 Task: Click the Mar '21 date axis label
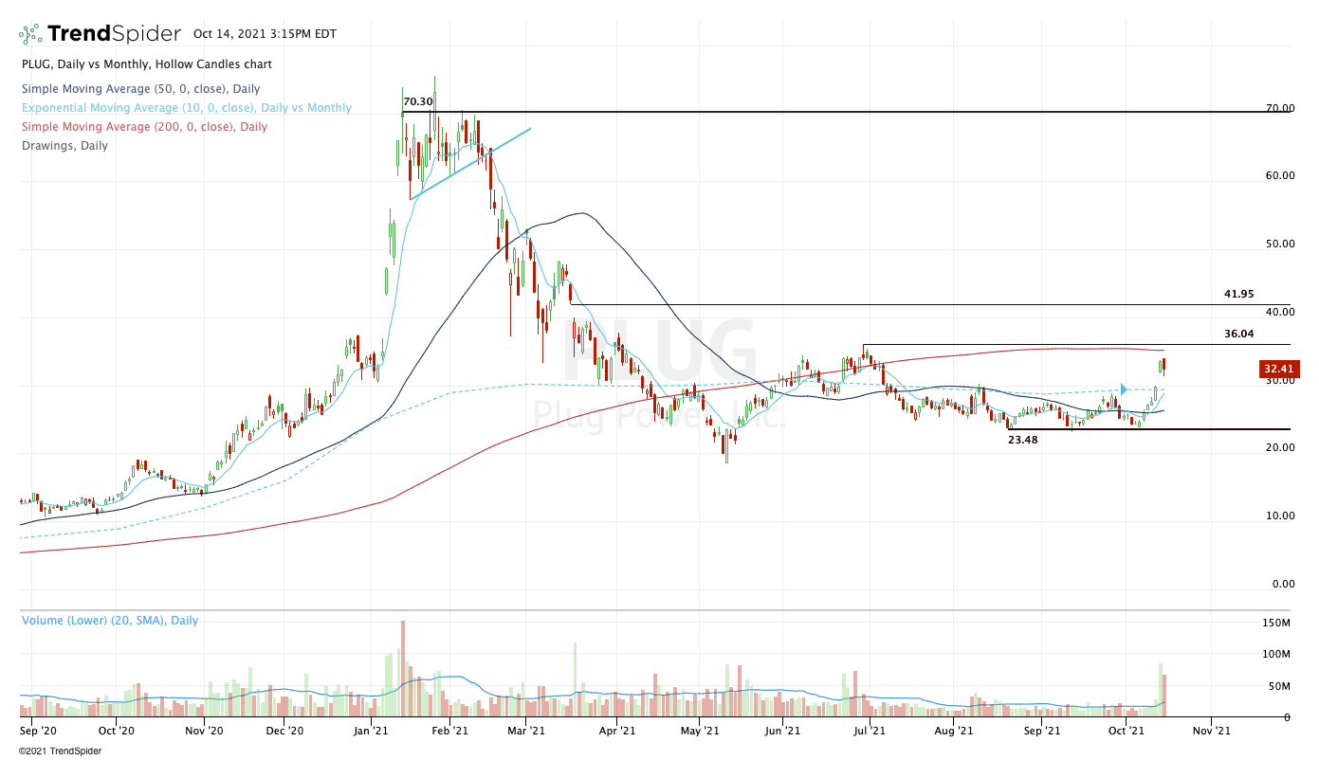pos(525,731)
